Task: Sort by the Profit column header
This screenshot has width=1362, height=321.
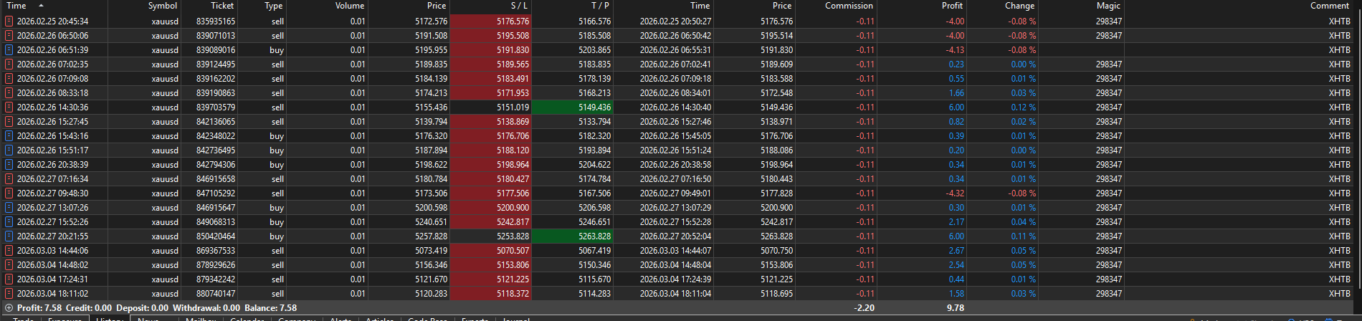Action: point(952,6)
